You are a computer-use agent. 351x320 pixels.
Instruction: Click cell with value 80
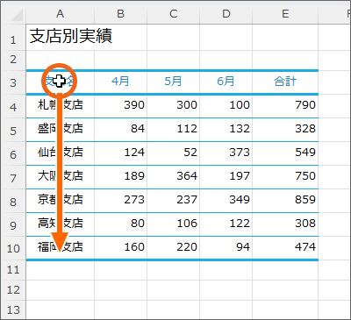pyautogui.click(x=120, y=224)
